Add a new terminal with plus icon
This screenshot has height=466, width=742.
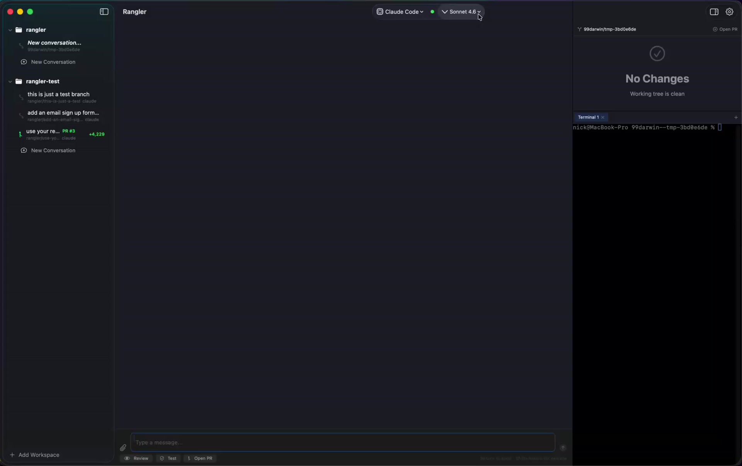[x=735, y=117]
